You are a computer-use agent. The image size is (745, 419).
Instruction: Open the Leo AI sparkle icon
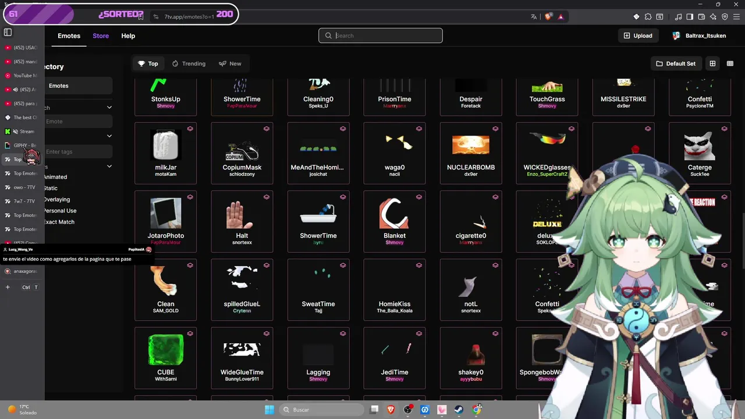coord(713,17)
